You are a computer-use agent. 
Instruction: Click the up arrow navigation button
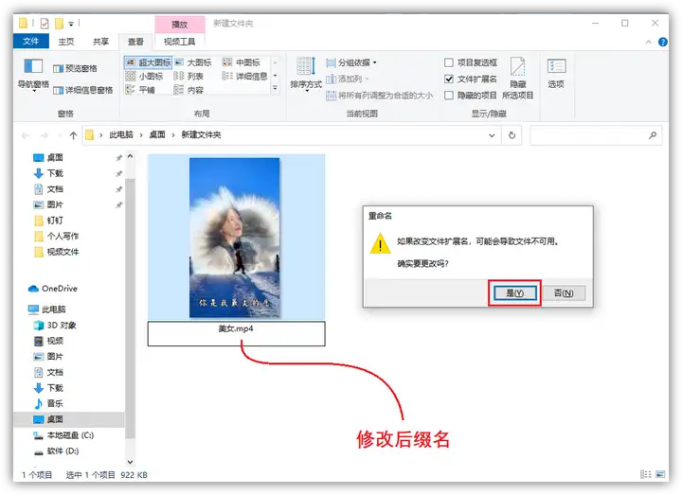(x=69, y=135)
